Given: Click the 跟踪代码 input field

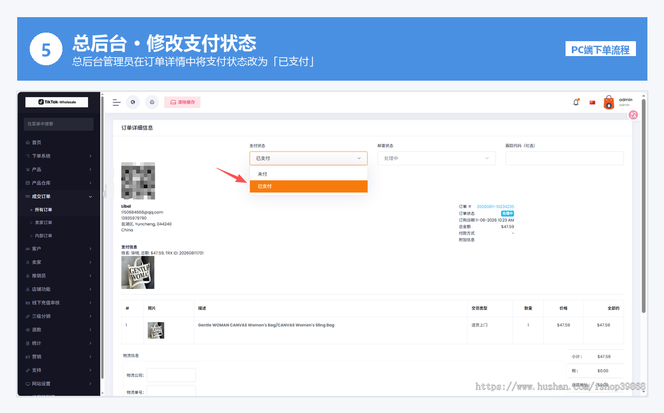Looking at the screenshot, I should click(x=564, y=158).
